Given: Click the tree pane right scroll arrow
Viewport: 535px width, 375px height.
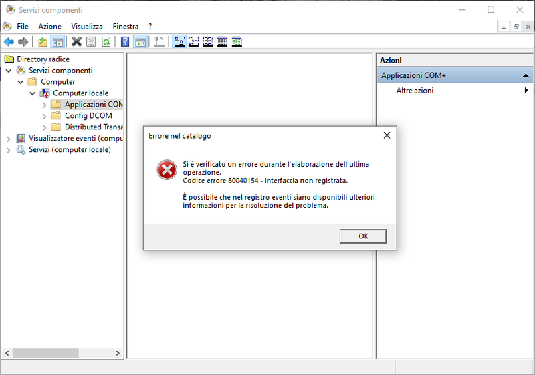Looking at the screenshot, I should (118, 353).
